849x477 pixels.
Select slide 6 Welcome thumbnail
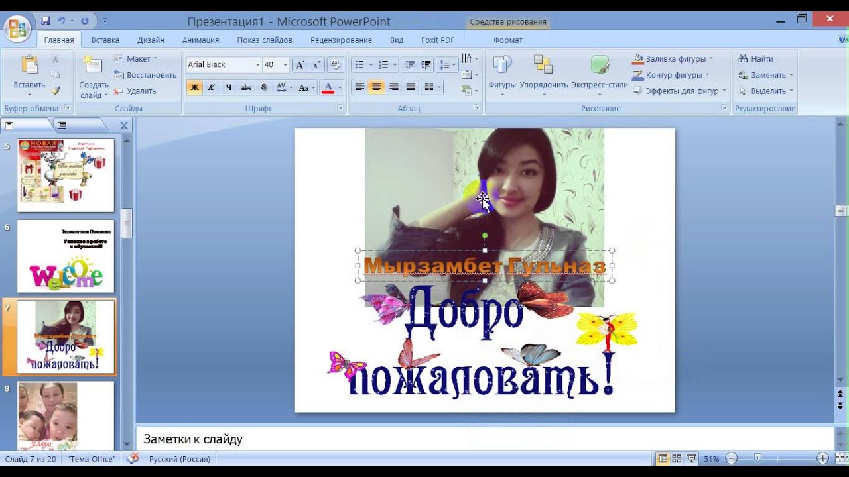(66, 256)
